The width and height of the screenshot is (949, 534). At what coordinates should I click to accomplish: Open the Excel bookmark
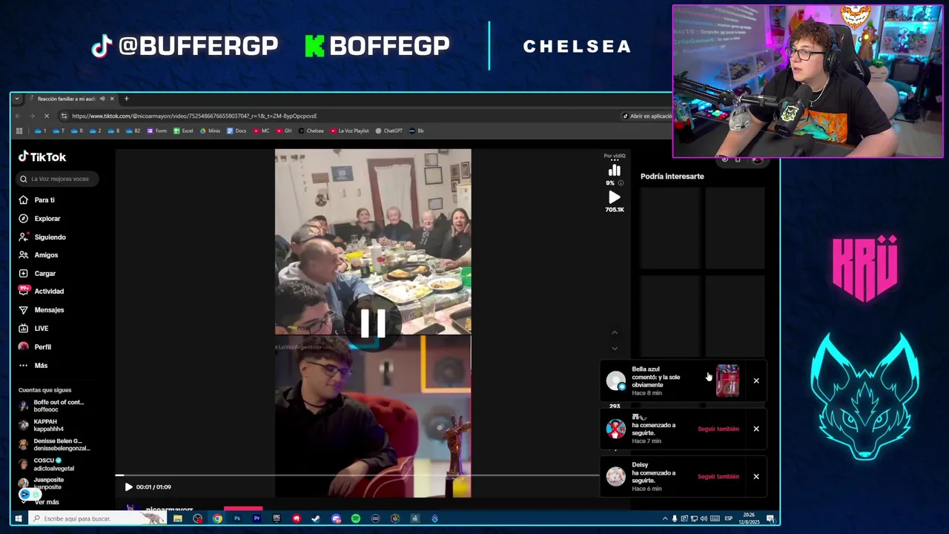coord(183,131)
